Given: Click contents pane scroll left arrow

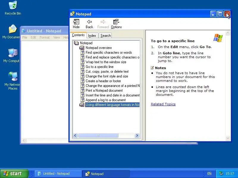Looking at the screenshot, I should [x=75, y=135].
